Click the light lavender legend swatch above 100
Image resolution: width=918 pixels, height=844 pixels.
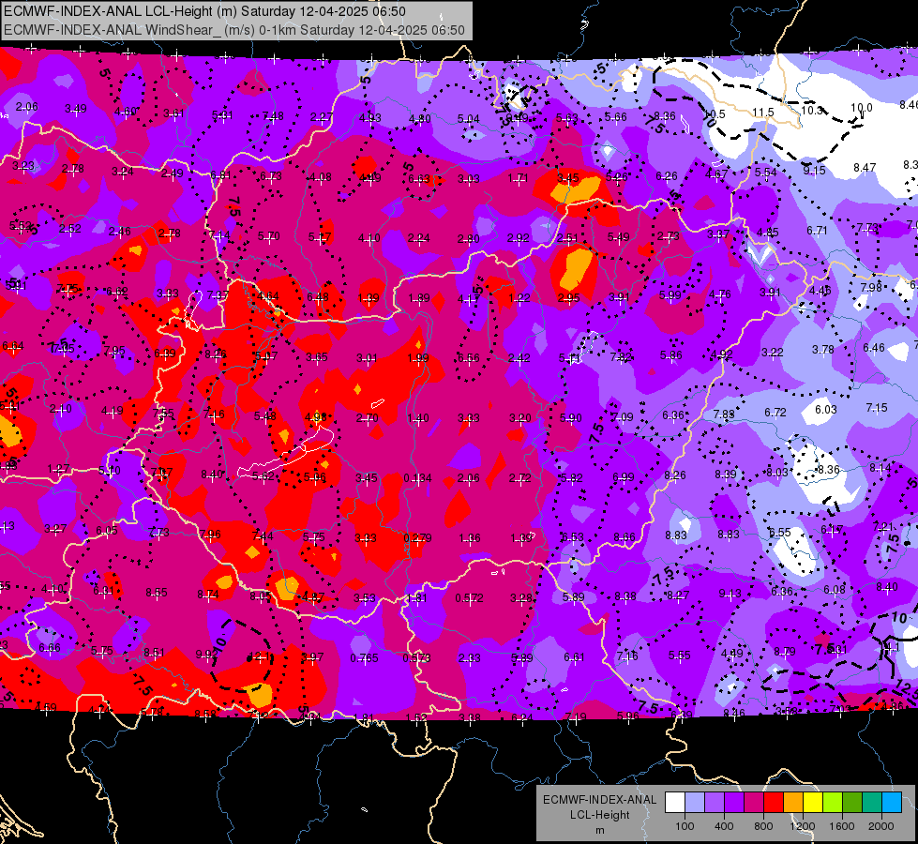click(x=695, y=802)
